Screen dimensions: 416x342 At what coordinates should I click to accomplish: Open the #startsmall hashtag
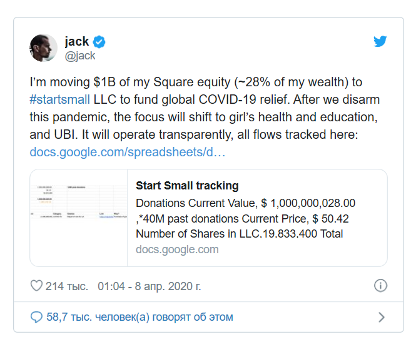click(x=59, y=99)
